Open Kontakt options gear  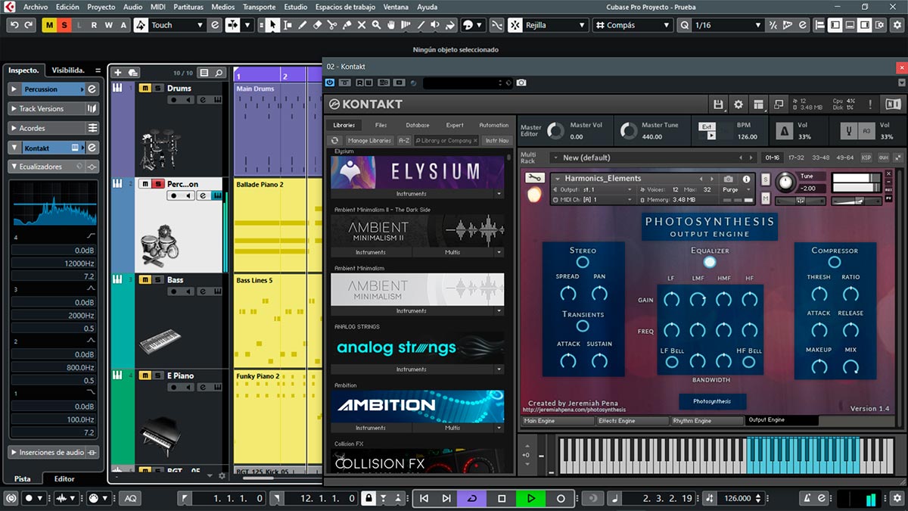tap(739, 104)
